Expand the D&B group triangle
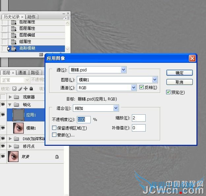The width and height of the screenshot is (206, 196). [x=10, y=138]
